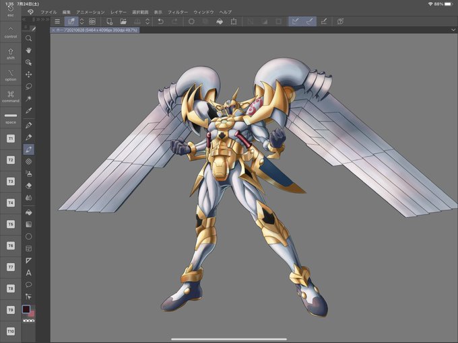
Task: Expand the canvas tab overflow chevron
Action: [x=453, y=30]
